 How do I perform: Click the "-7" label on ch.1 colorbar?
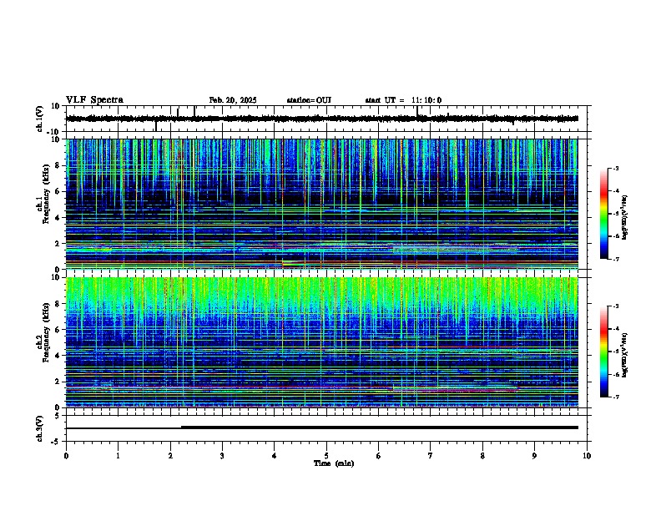616,259
